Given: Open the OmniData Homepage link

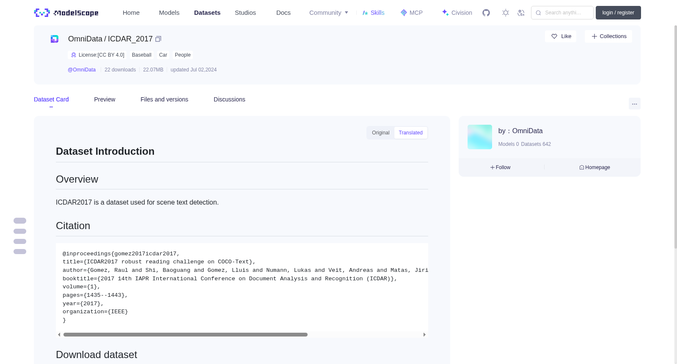Looking at the screenshot, I should coord(595,167).
